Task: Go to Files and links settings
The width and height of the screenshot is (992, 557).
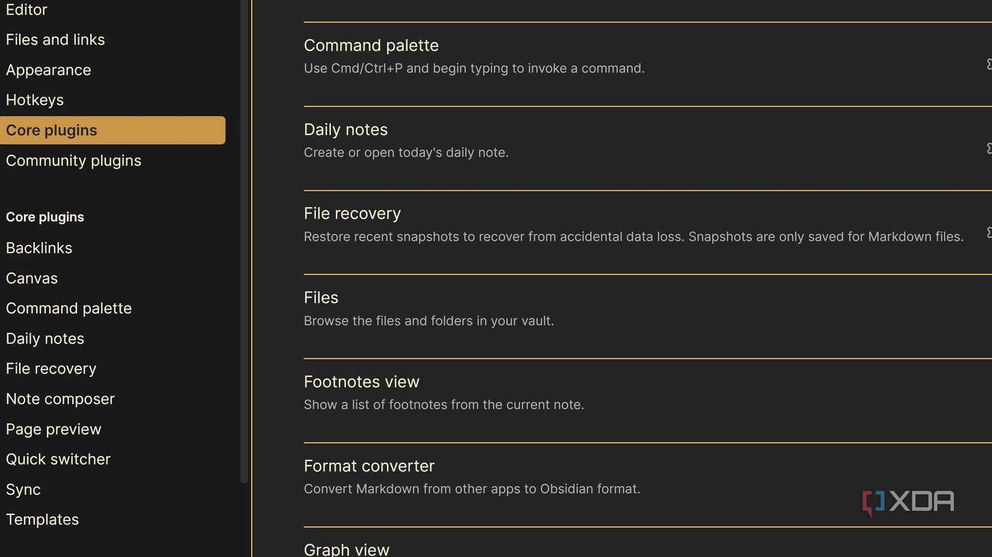Action: click(55, 40)
